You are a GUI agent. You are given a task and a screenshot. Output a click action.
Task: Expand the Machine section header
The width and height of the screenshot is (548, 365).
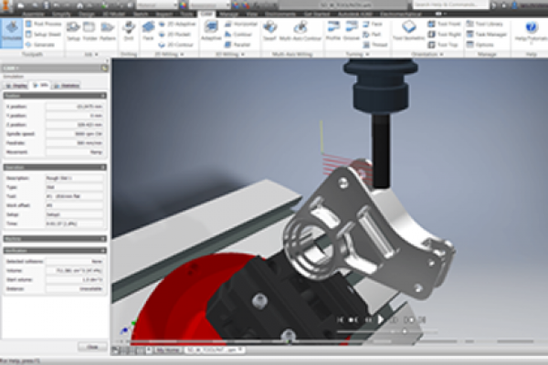[x=54, y=239]
